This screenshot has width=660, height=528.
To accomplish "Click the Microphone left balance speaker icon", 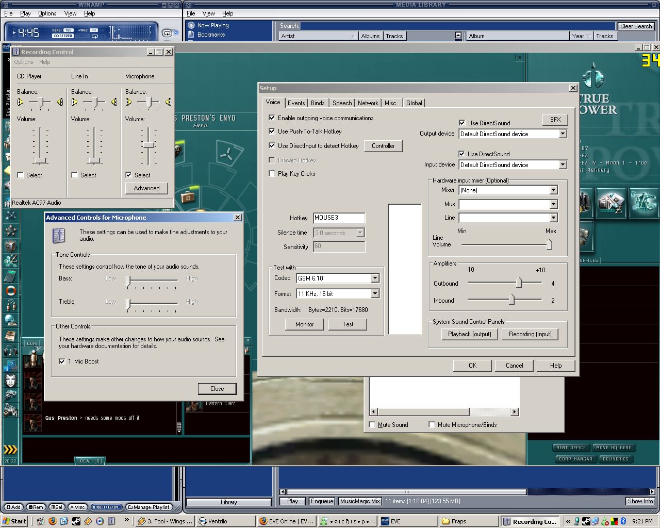I will 128,102.
